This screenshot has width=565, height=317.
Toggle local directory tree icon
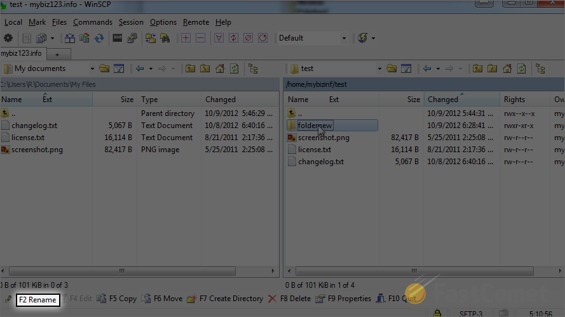pyautogui.click(x=254, y=68)
